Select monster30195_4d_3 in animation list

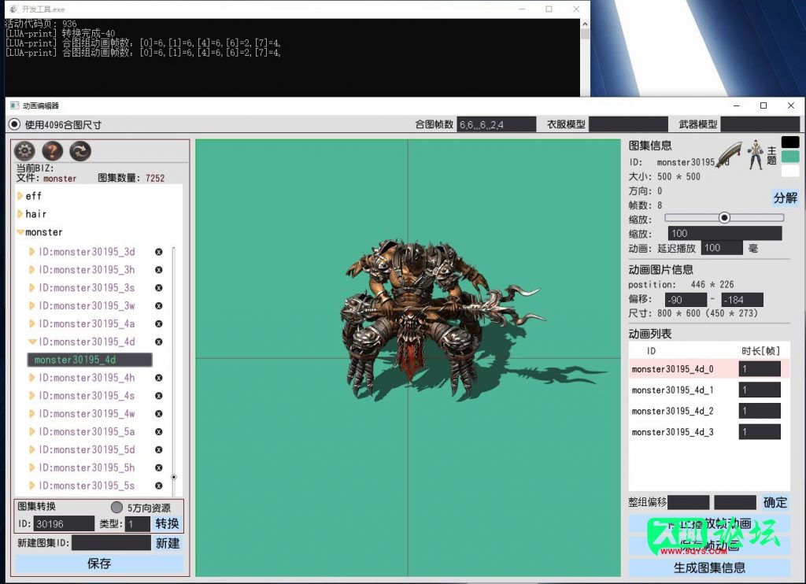pos(672,432)
